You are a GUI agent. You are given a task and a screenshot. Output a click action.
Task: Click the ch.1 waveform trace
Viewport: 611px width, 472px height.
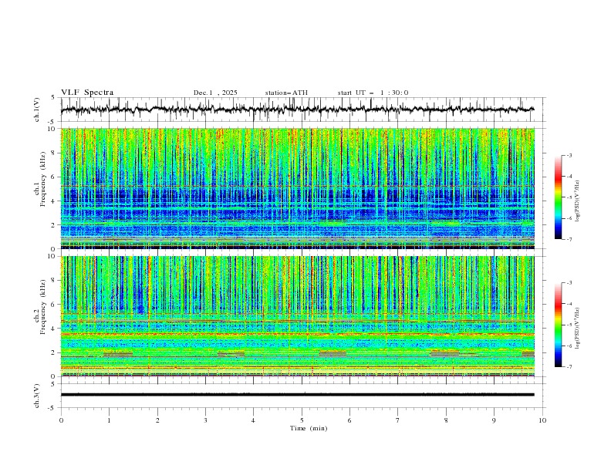point(297,110)
